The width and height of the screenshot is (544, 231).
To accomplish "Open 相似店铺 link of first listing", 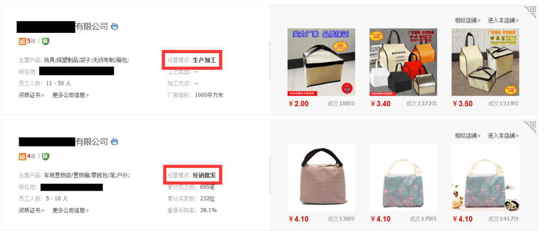I will click(467, 21).
